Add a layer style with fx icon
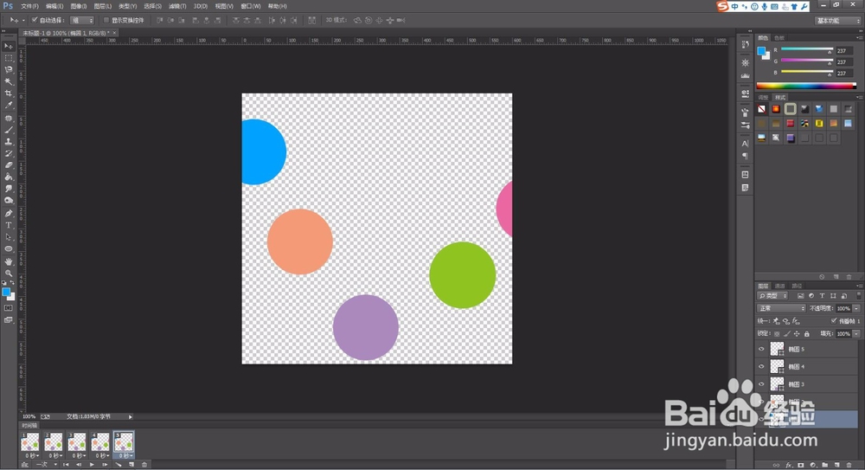Viewport: 865px width, 470px height. click(x=788, y=465)
